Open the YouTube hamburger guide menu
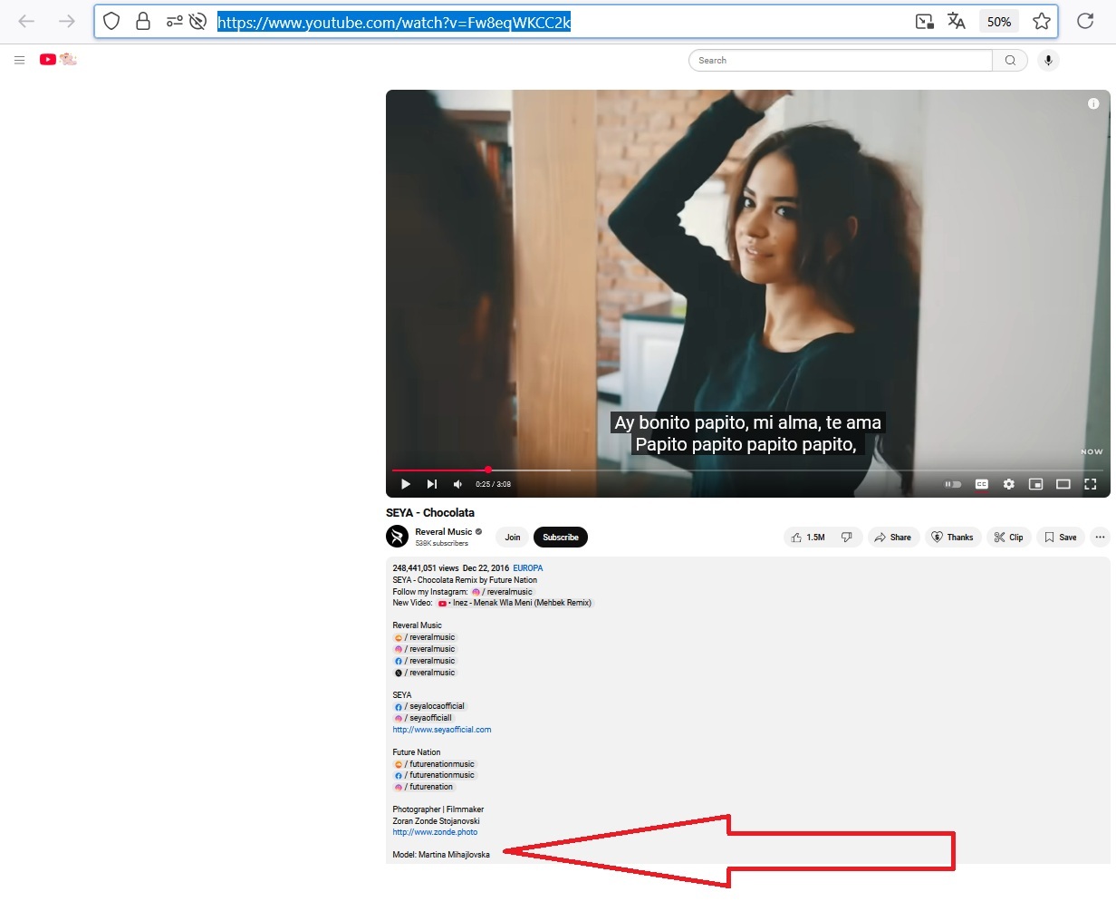This screenshot has height=911, width=1116. (x=19, y=60)
